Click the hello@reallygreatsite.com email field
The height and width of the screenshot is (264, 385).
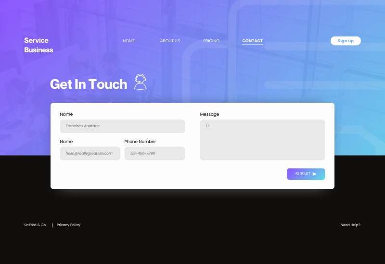coord(90,154)
